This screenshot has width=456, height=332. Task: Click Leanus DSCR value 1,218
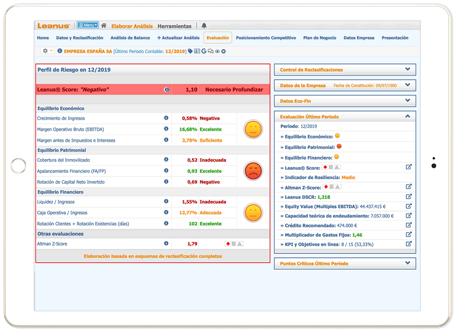(x=324, y=197)
